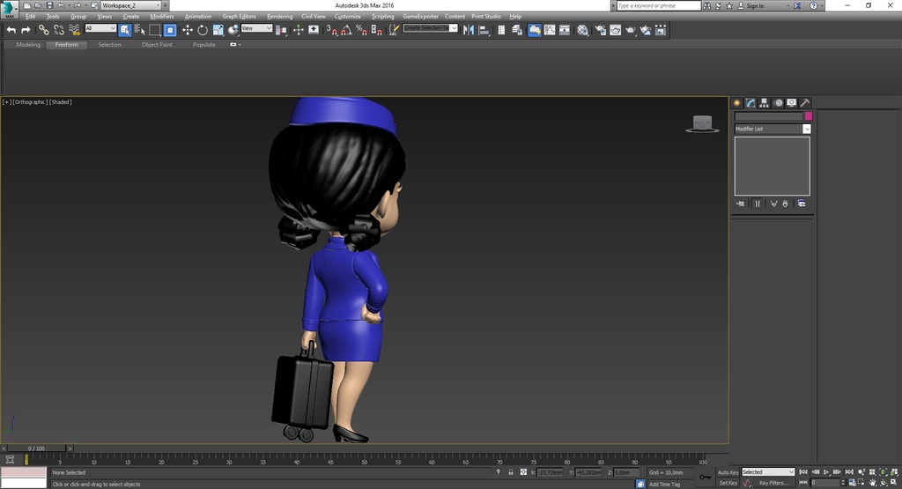Image resolution: width=902 pixels, height=489 pixels.
Task: Toggle the Selection Lock padlock
Action: click(x=511, y=472)
